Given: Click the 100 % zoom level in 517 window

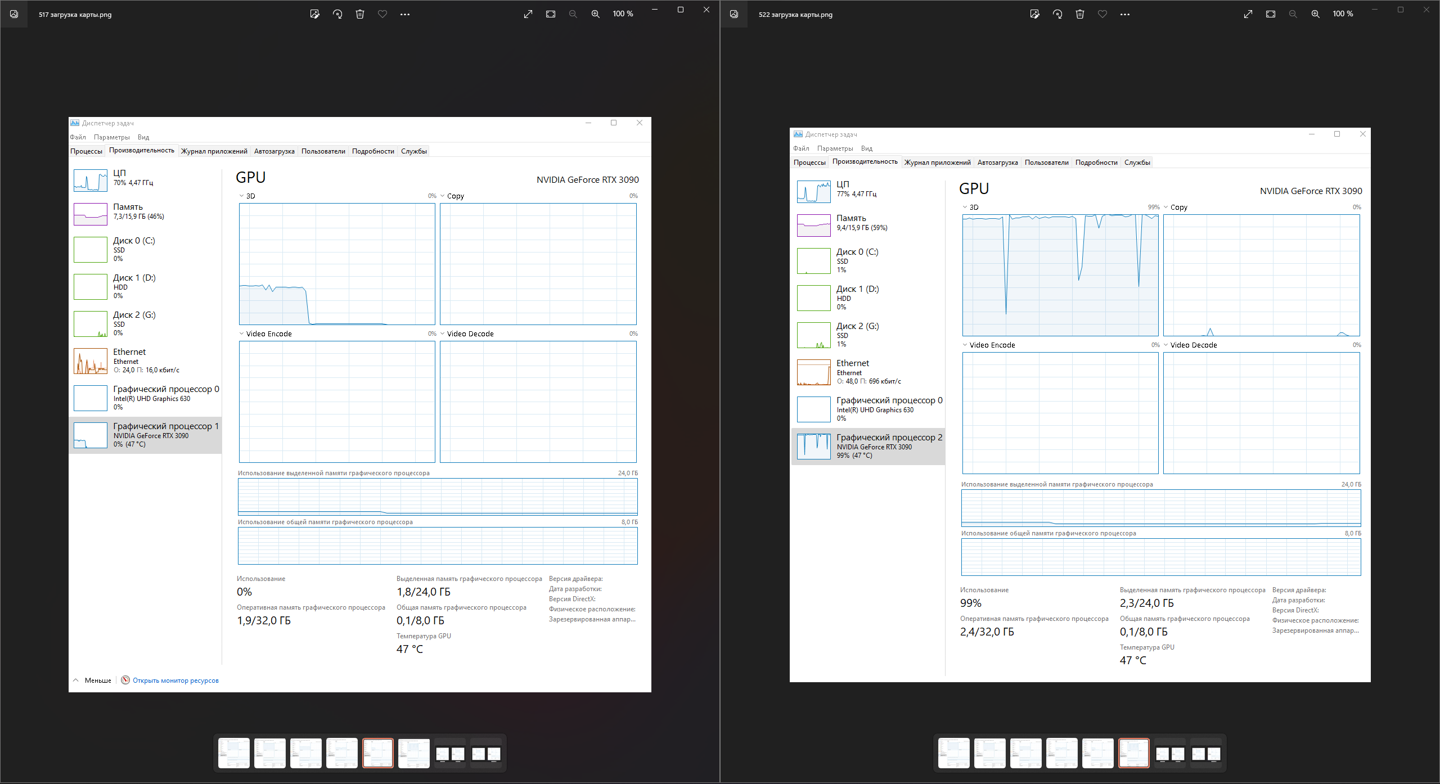Looking at the screenshot, I should [x=623, y=14].
